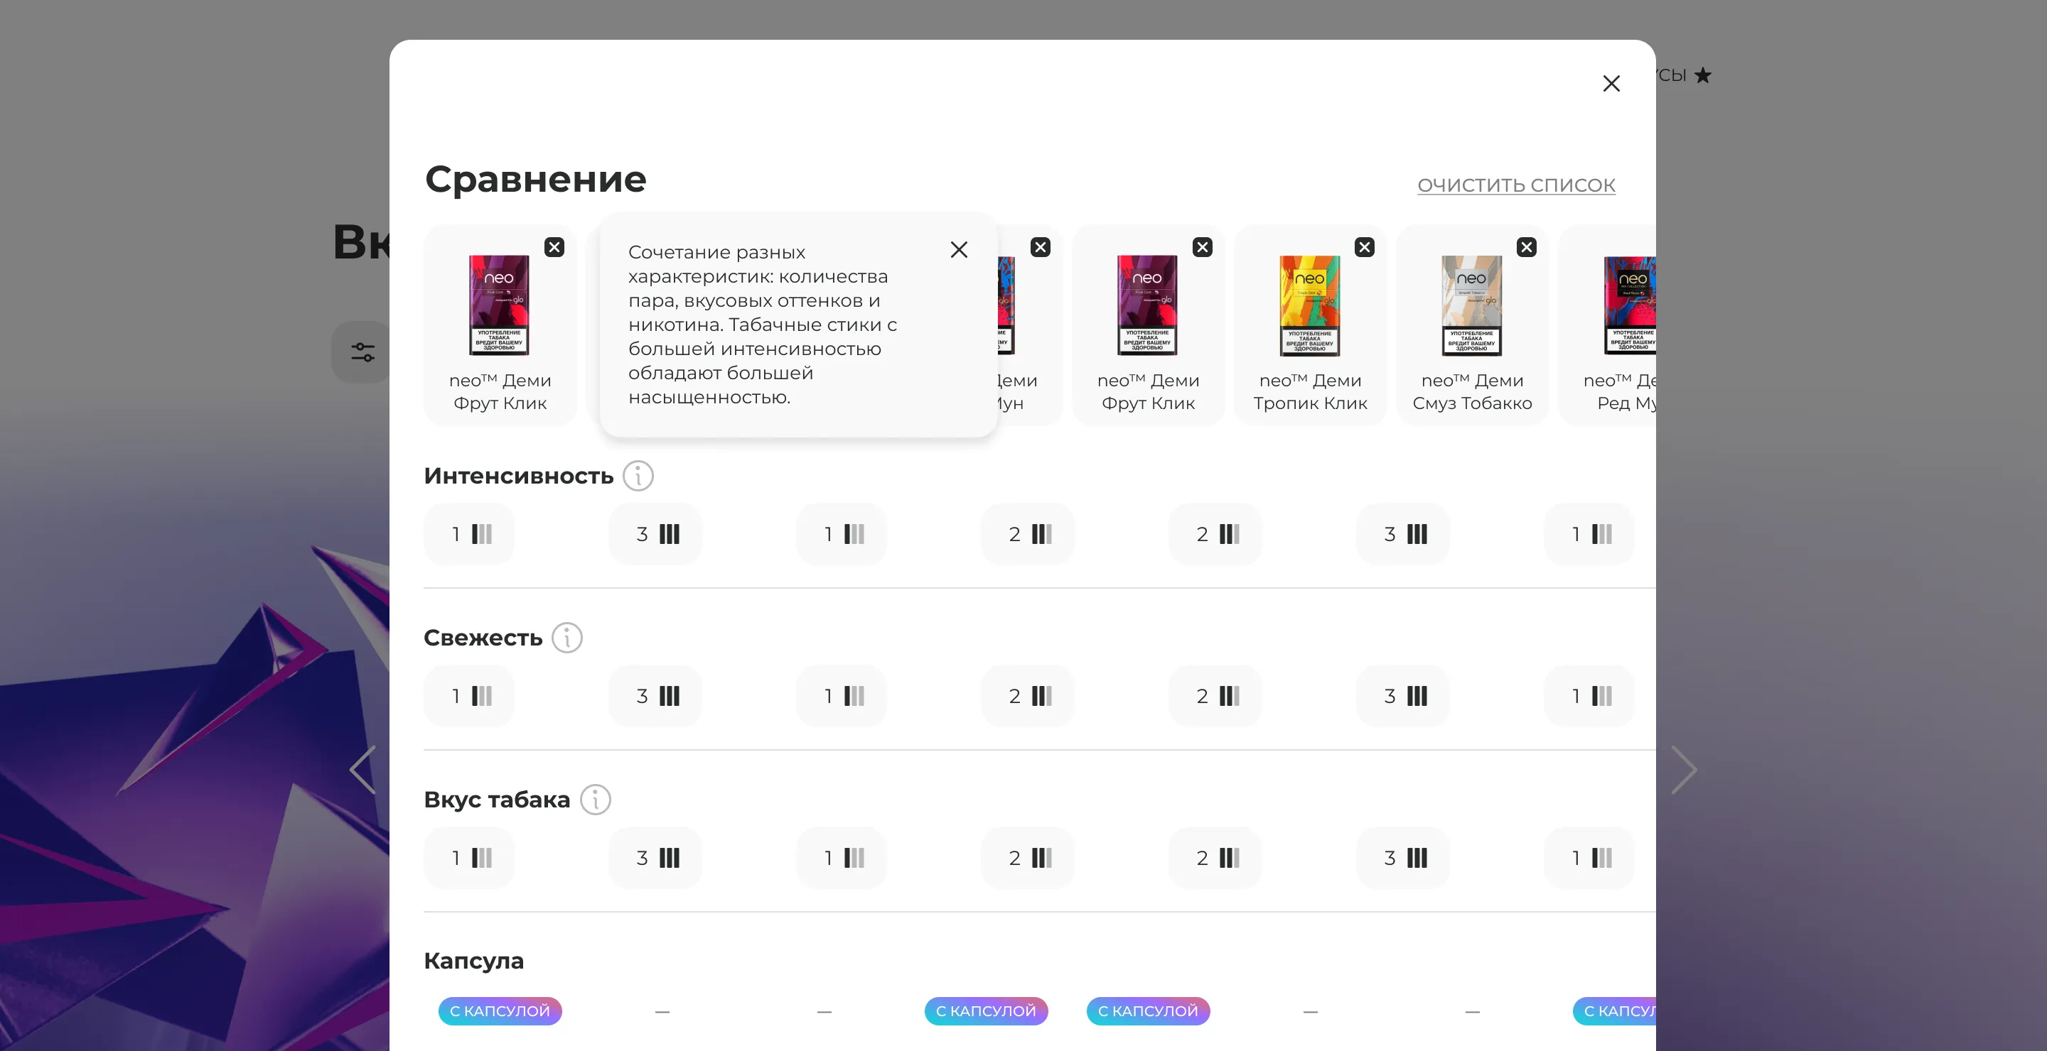Remove Деми Тропик Клик from comparison
The height and width of the screenshot is (1051, 2047).
click(x=1364, y=248)
